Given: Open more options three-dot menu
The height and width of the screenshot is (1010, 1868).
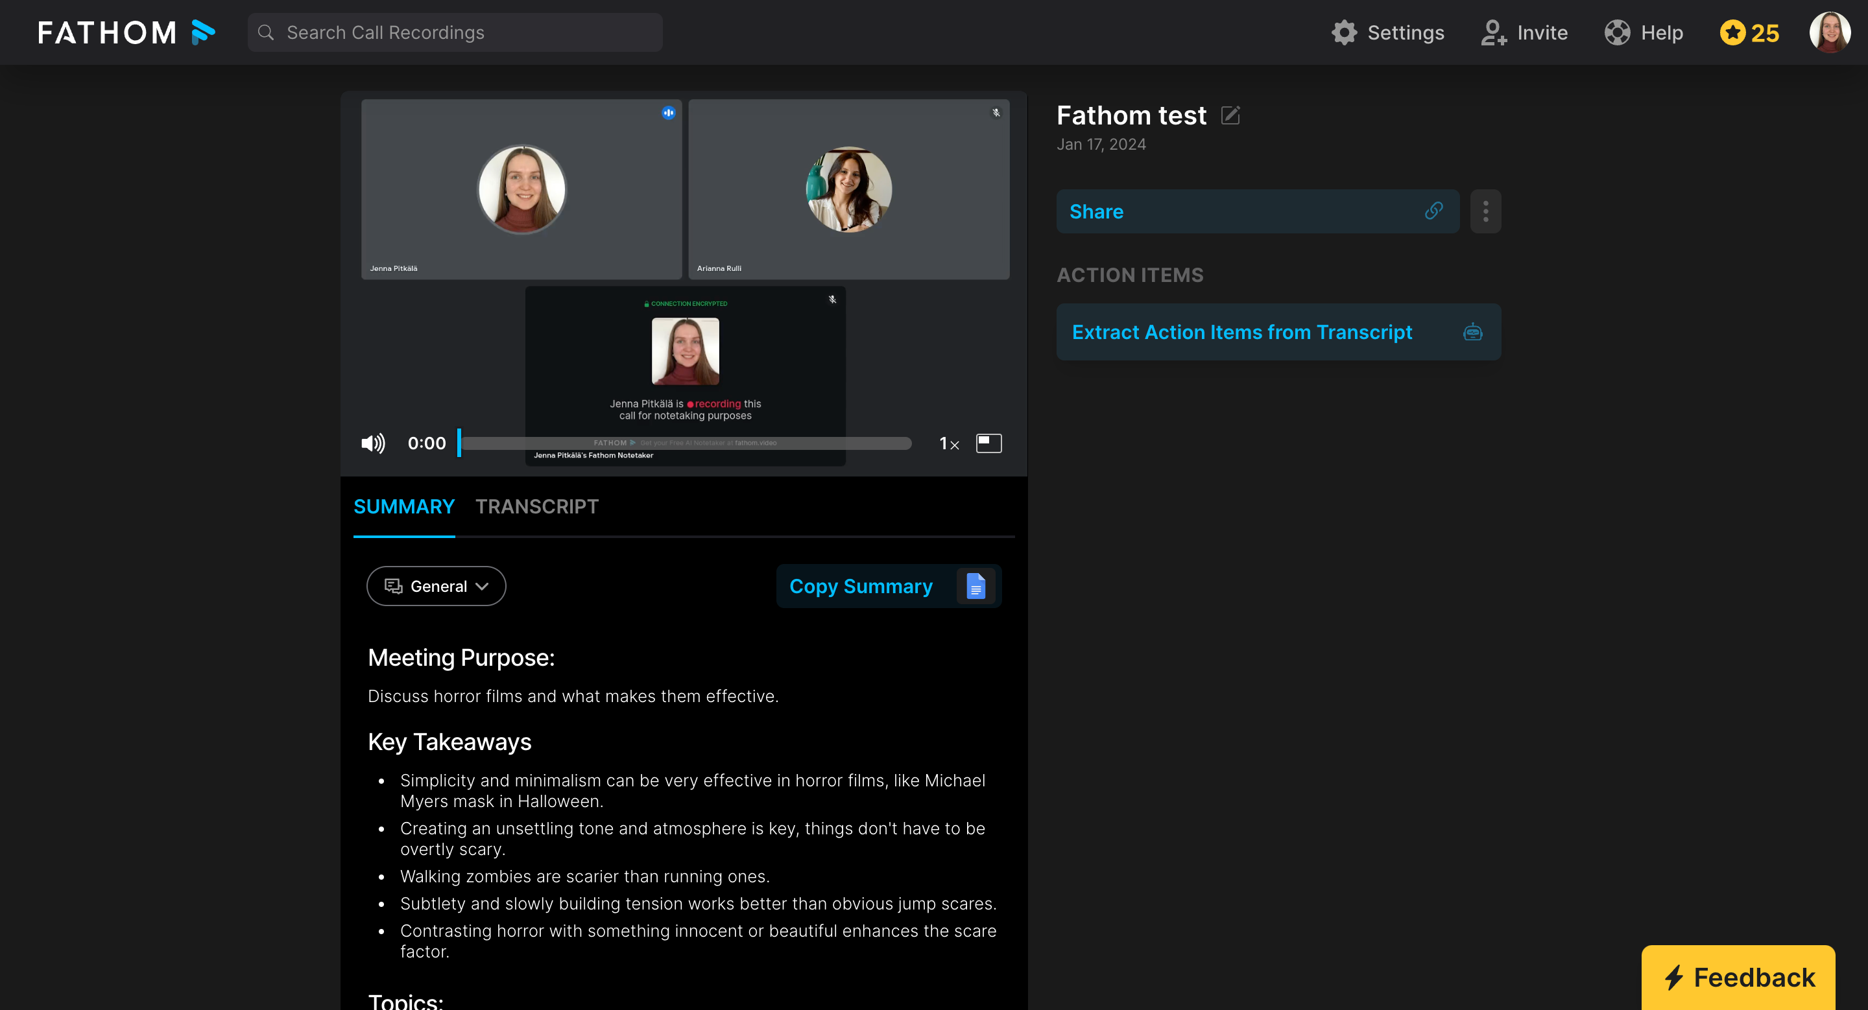Looking at the screenshot, I should 1485,211.
